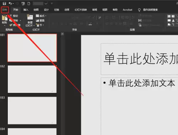Click the align left icon
The image size is (178, 135).
pyautogui.click(x=107, y=24)
